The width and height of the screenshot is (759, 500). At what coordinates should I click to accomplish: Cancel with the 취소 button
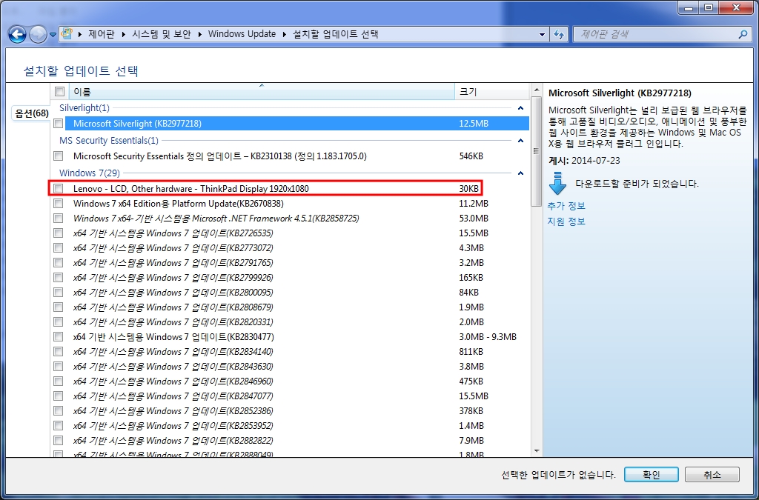pyautogui.click(x=712, y=475)
